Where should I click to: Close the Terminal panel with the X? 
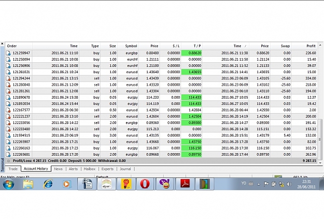tap(2, 44)
